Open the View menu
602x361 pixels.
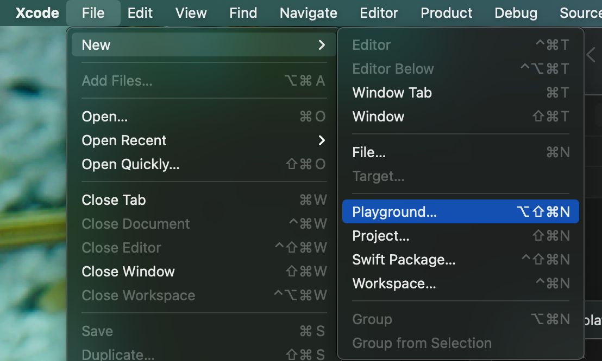coord(191,13)
